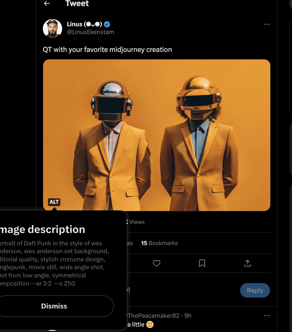Open the share tweet icon
The height and width of the screenshot is (332, 292).
(x=247, y=263)
